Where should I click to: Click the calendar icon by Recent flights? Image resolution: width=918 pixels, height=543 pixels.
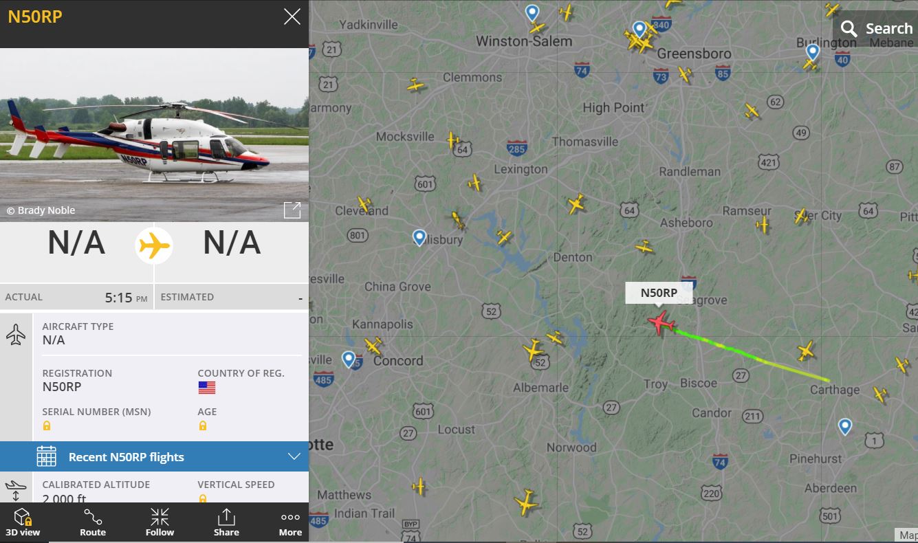click(46, 456)
